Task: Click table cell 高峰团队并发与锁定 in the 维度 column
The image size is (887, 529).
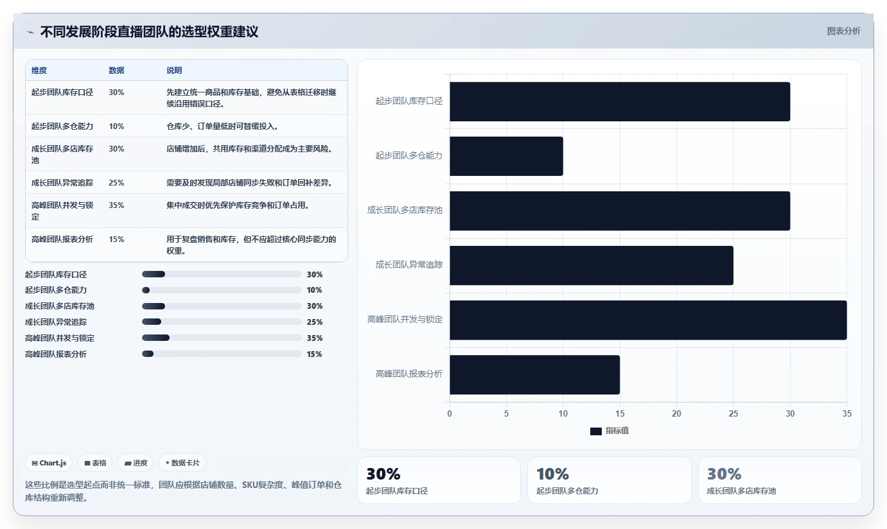Action: pyautogui.click(x=62, y=211)
